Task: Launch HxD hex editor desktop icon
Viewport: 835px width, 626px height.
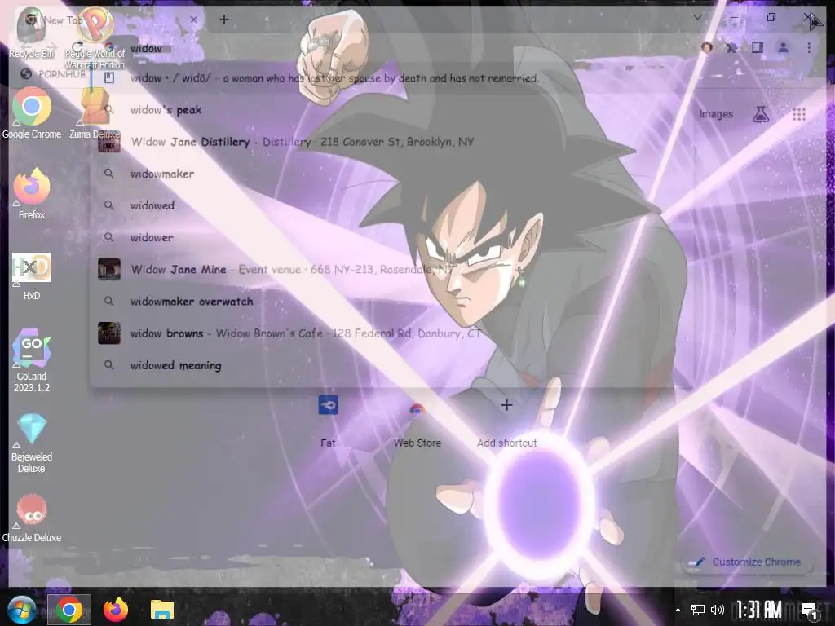Action: pos(32,276)
